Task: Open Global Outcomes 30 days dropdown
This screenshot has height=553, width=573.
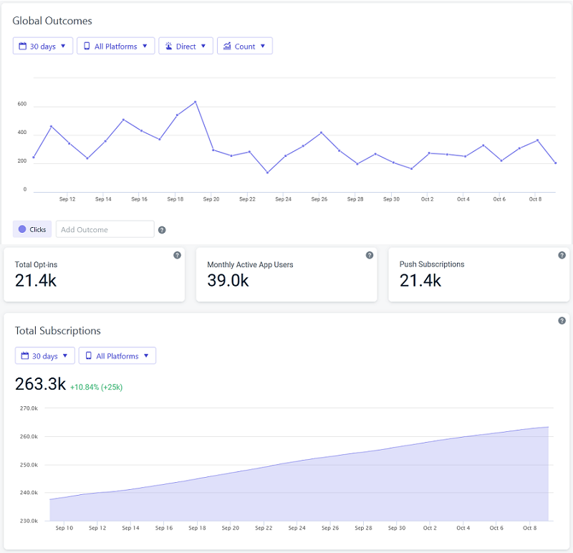Action: click(43, 47)
